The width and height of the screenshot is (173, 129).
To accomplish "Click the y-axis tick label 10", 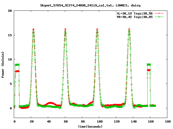I will [x=10, y=59].
